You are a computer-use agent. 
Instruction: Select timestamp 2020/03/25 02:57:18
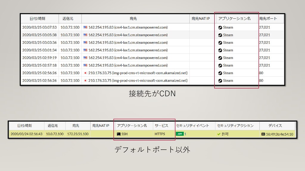(40, 65)
